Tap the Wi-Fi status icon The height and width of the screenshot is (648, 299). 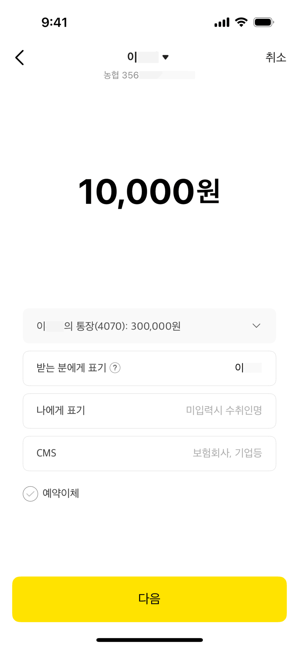coord(241,22)
